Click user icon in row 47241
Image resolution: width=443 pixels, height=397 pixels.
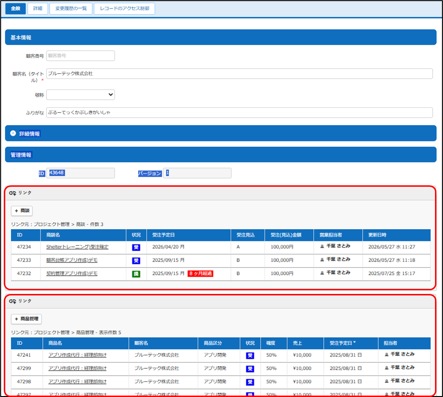coord(387,355)
